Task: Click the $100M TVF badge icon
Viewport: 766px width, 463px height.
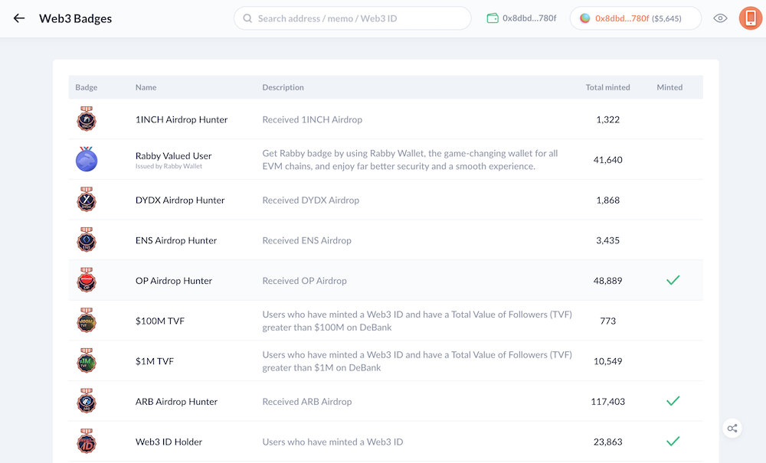Action: (87, 321)
